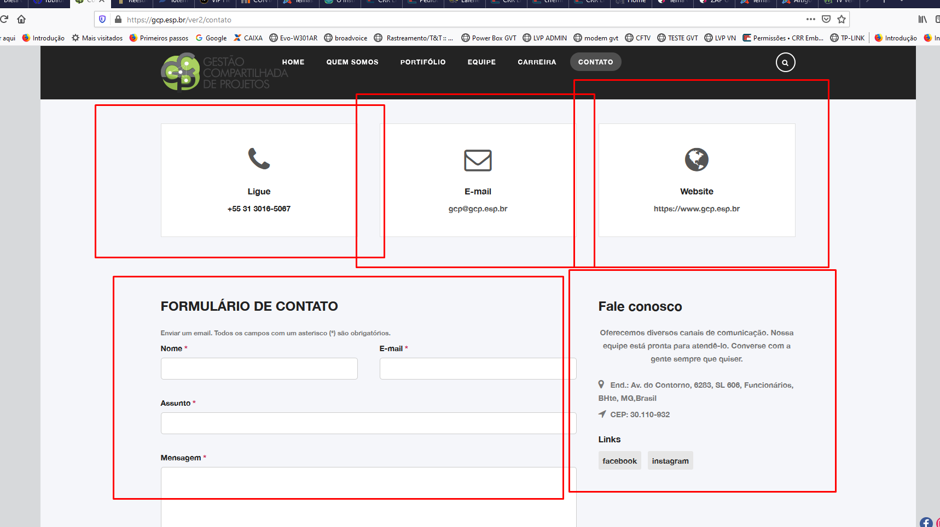
Task: Open the Permissões • CRR Emb... bookmark
Action: 783,38
